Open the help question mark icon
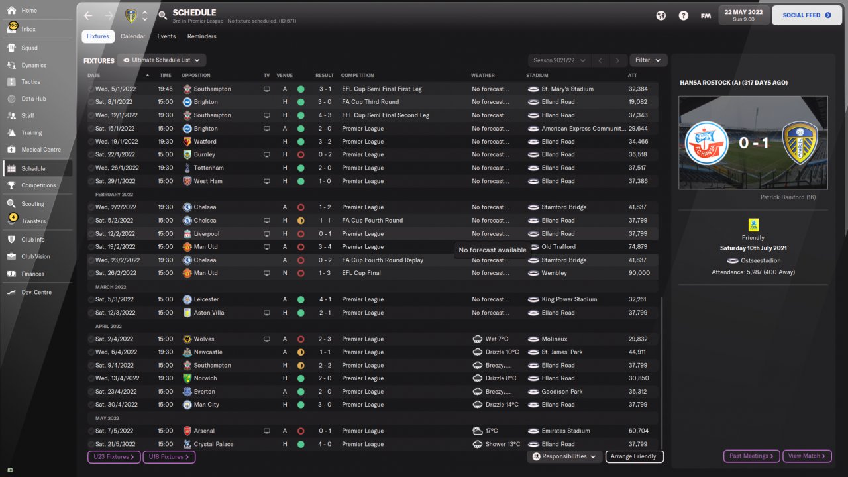Screen dimensions: 848x477 [683, 15]
